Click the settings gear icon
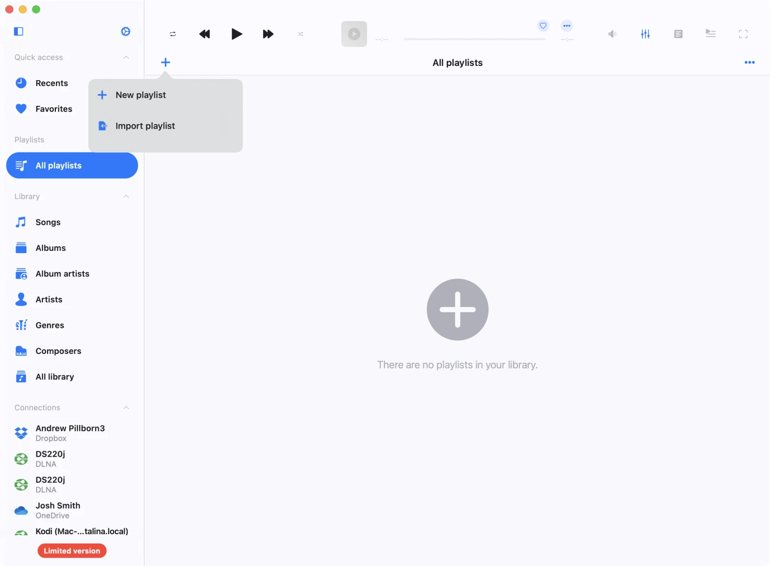This screenshot has width=770, height=566. click(x=126, y=31)
